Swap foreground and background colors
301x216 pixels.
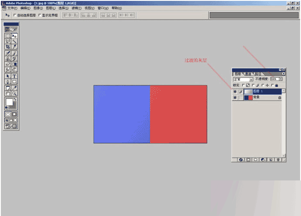[x=15, y=99]
